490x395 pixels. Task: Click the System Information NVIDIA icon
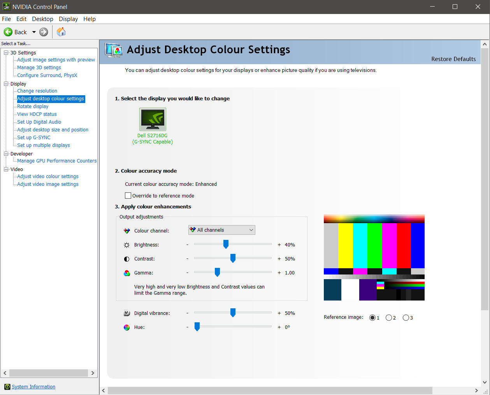pyautogui.click(x=7, y=387)
